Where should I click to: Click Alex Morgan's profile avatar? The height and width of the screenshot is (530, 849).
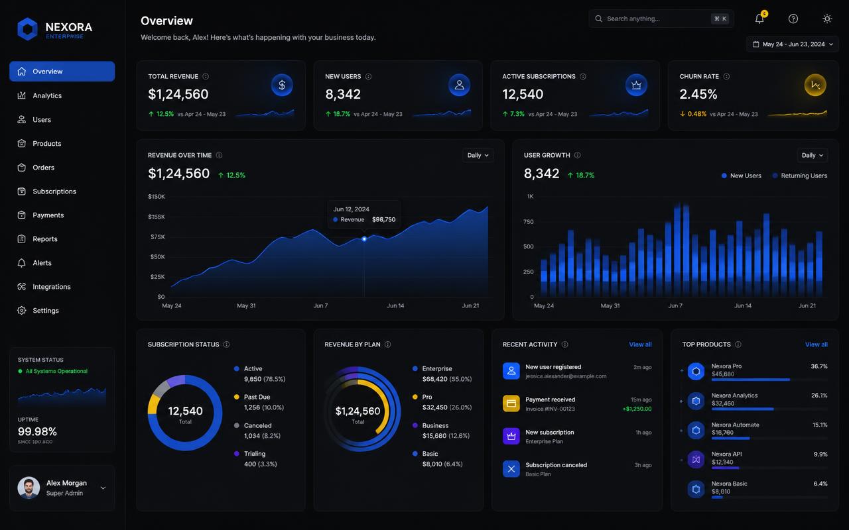click(x=29, y=488)
